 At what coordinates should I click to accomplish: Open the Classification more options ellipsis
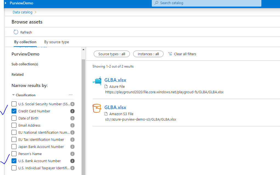pyautogui.click(x=71, y=95)
